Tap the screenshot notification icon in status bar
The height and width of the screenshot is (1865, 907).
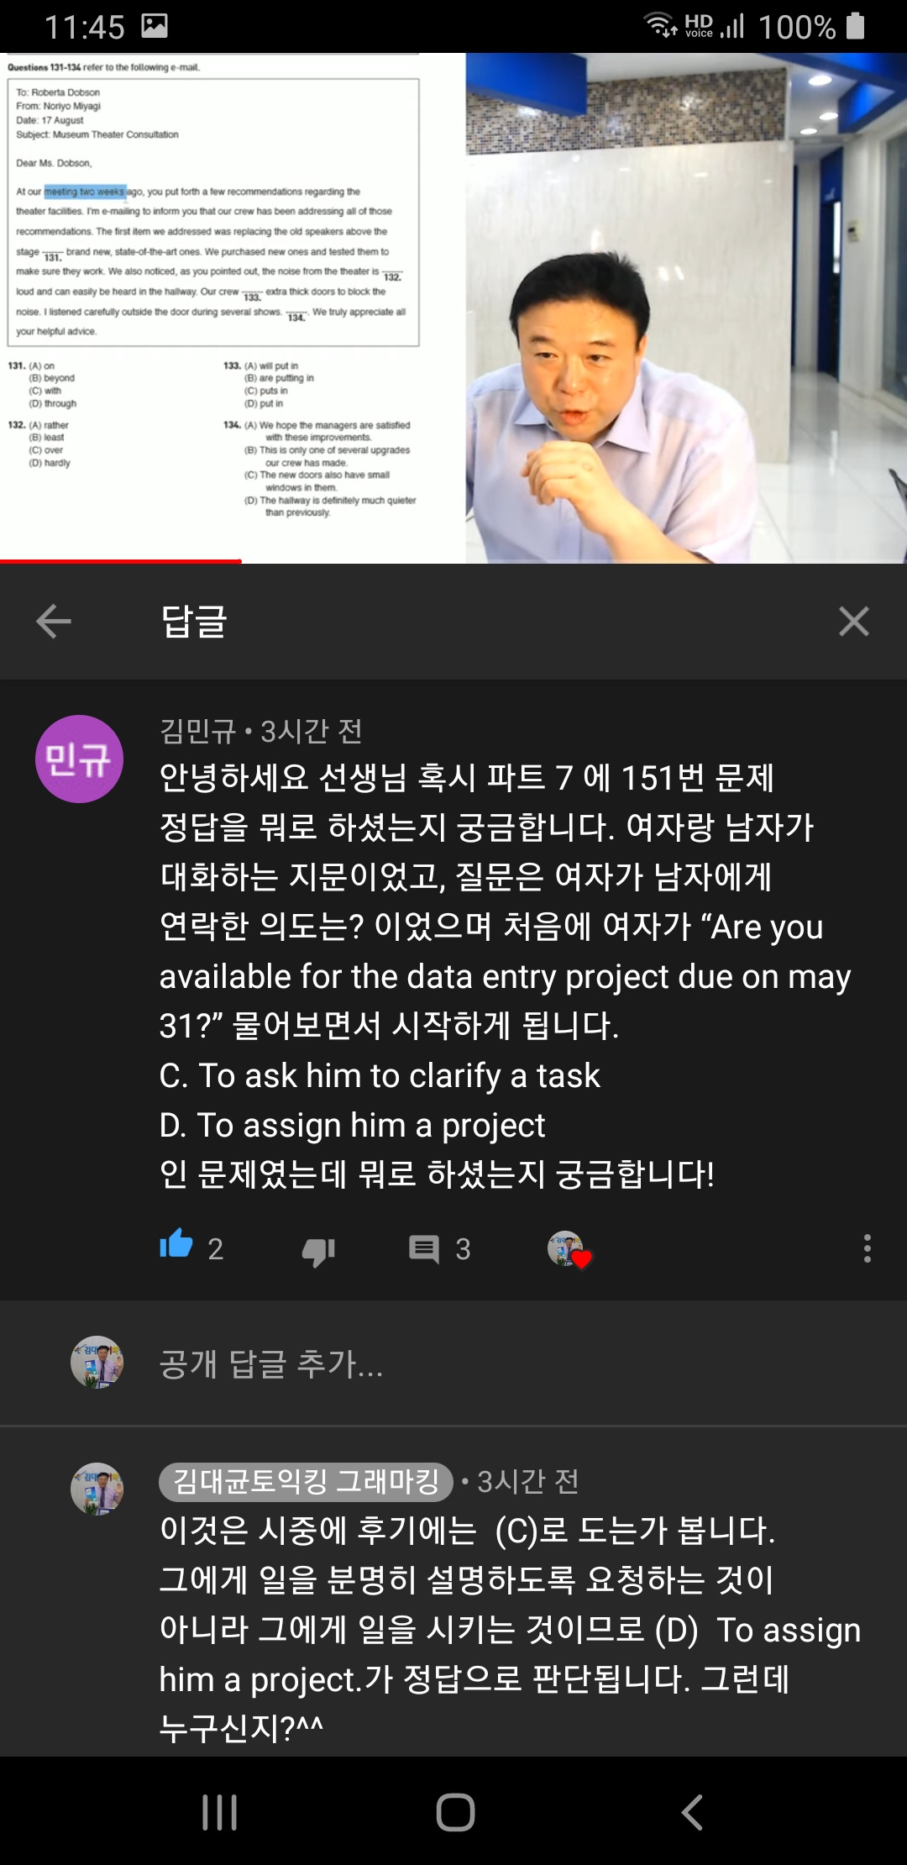click(155, 26)
